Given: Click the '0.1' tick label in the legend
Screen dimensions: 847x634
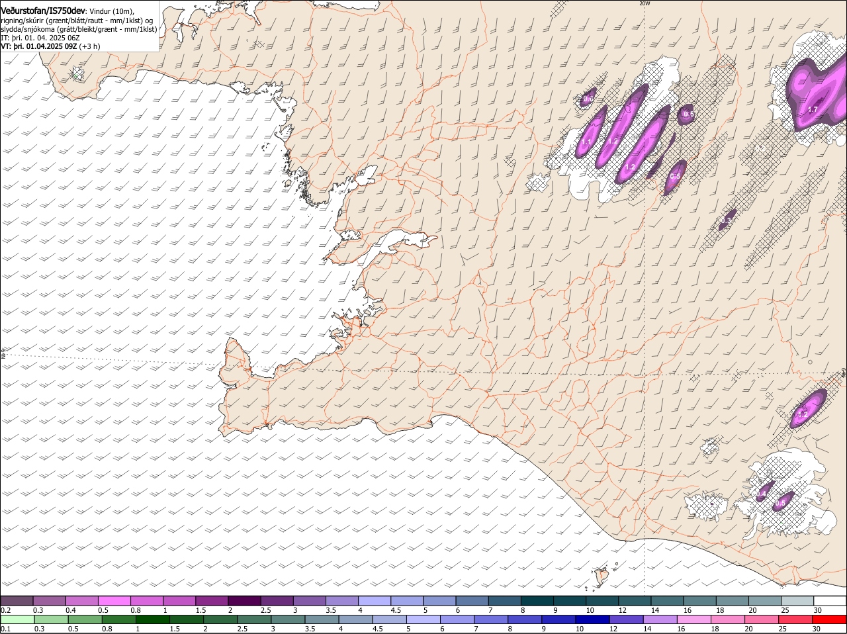Looking at the screenshot, I should [x=5, y=629].
